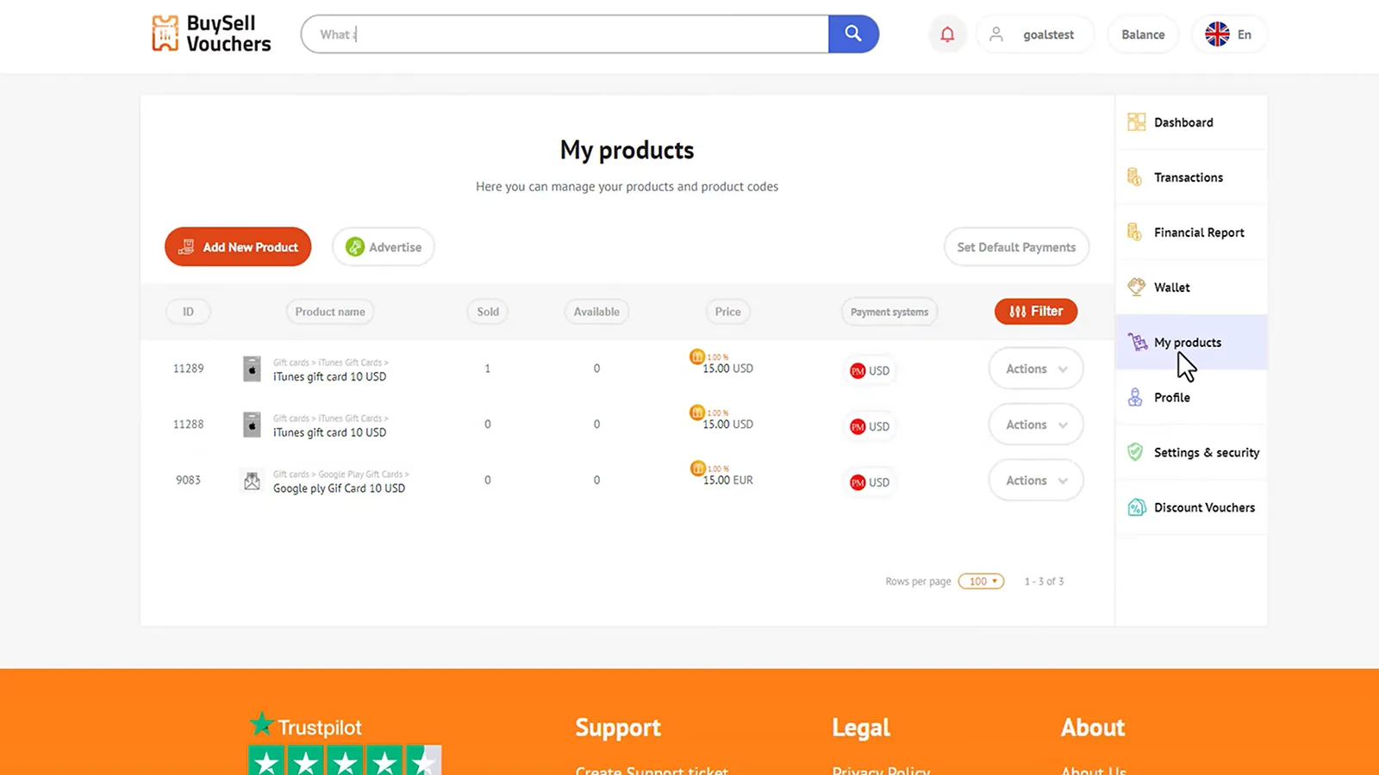This screenshot has width=1379, height=775.
Task: Click the Transactions coins icon
Action: pos(1135,177)
